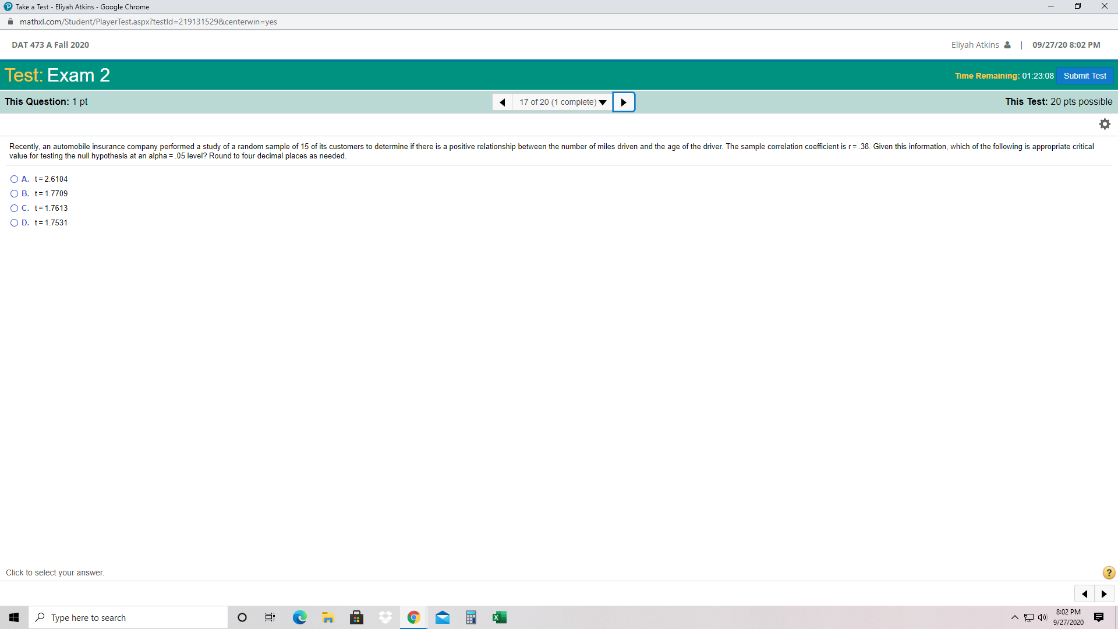This screenshot has height=629, width=1118.
Task: Advance to the next question arrow
Action: (x=624, y=101)
